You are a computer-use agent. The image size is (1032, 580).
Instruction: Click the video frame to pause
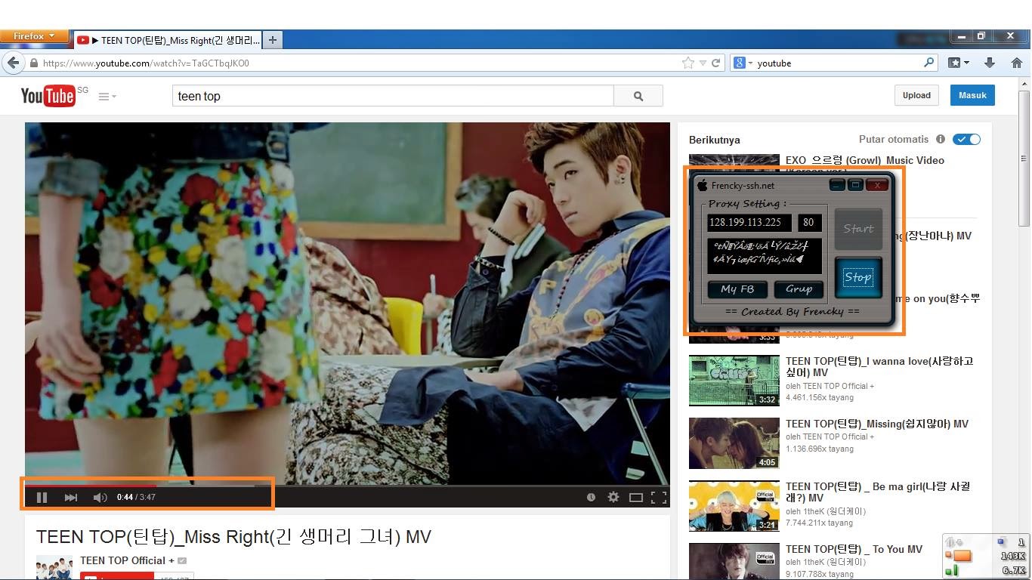[348, 302]
